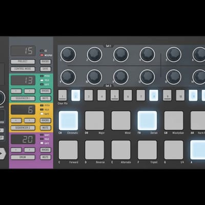Select the C Forward pad
Viewport: 205px width, 205px height.
pyautogui.click(x=68, y=150)
